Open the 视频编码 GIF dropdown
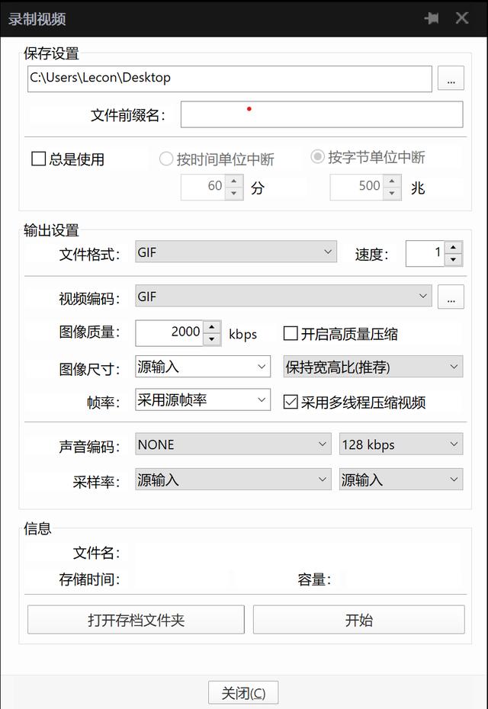 (283, 296)
